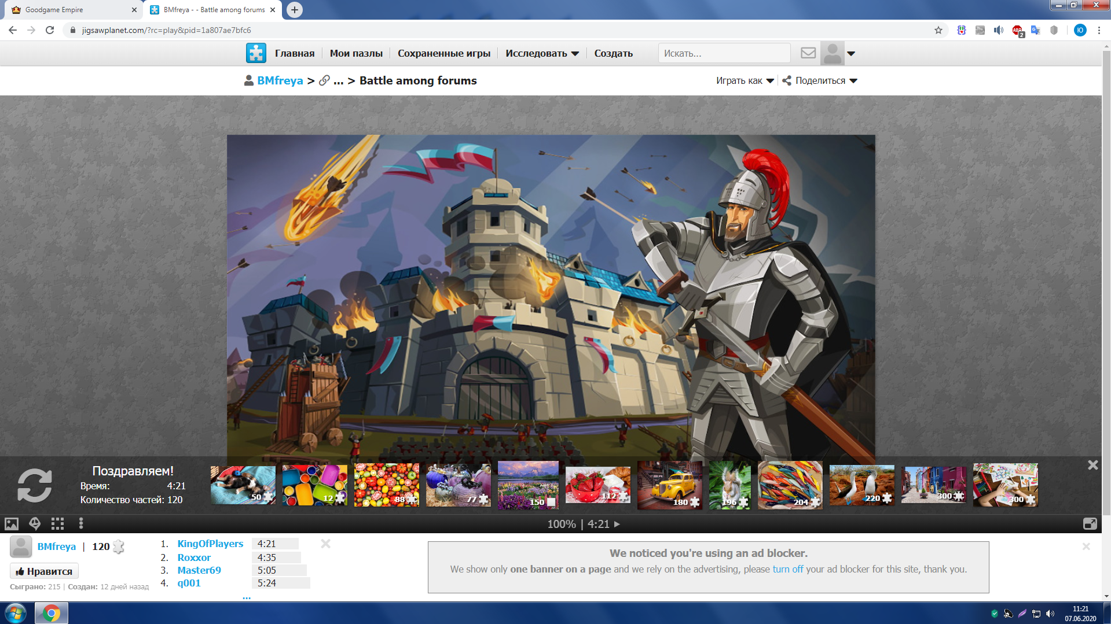
Task: Open Сохраненные игры in the navigation bar
Action: 444,53
